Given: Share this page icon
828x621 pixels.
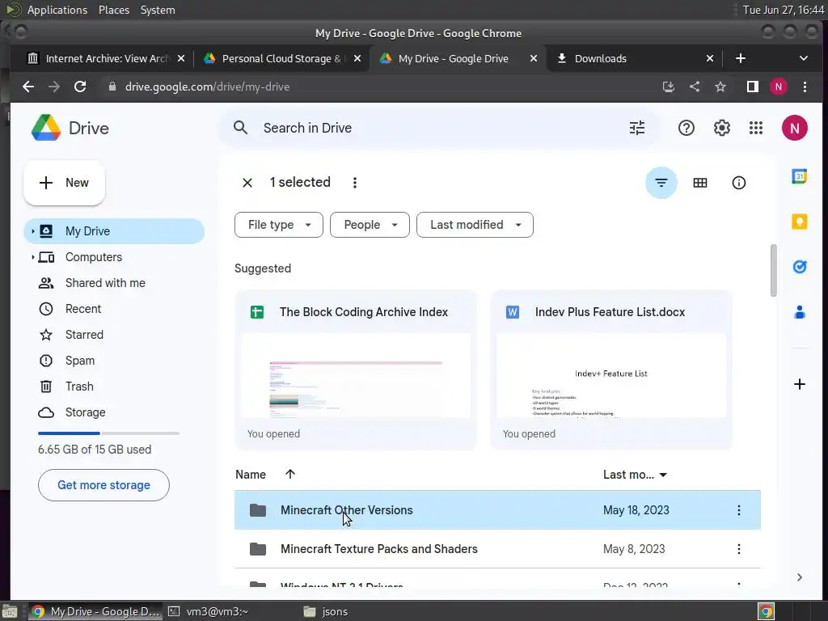Looking at the screenshot, I should click(695, 87).
